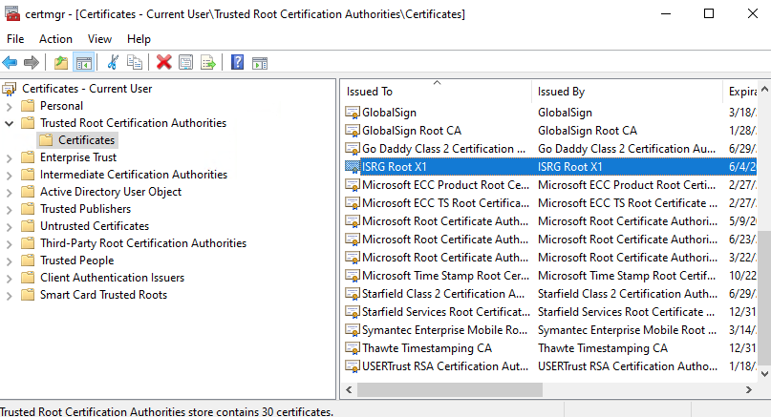Click the Certificates - Current User root icon
771x417 pixels.
10,89
